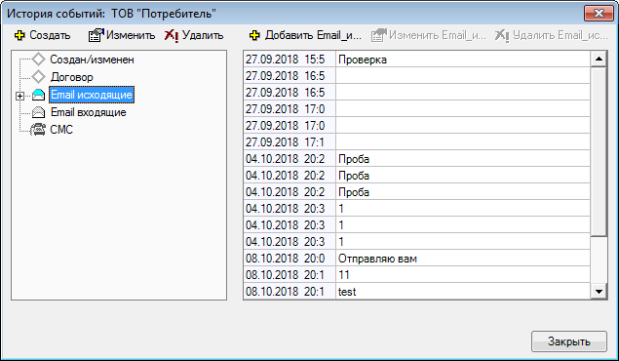The height and width of the screenshot is (361, 619).
Task: Click the envelope icon of Email исходящие
Action: click(38, 95)
